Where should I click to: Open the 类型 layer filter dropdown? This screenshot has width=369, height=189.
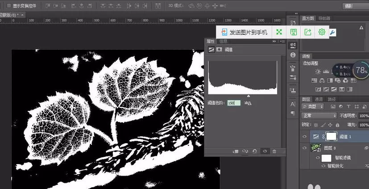coord(312,107)
